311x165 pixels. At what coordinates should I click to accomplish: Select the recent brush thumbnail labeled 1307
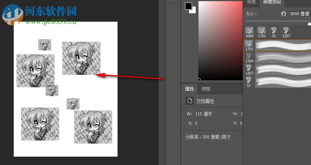click(286, 32)
